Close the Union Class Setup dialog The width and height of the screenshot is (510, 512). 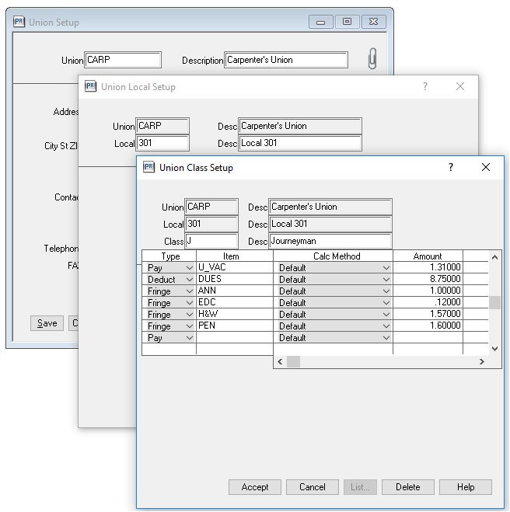tap(486, 167)
